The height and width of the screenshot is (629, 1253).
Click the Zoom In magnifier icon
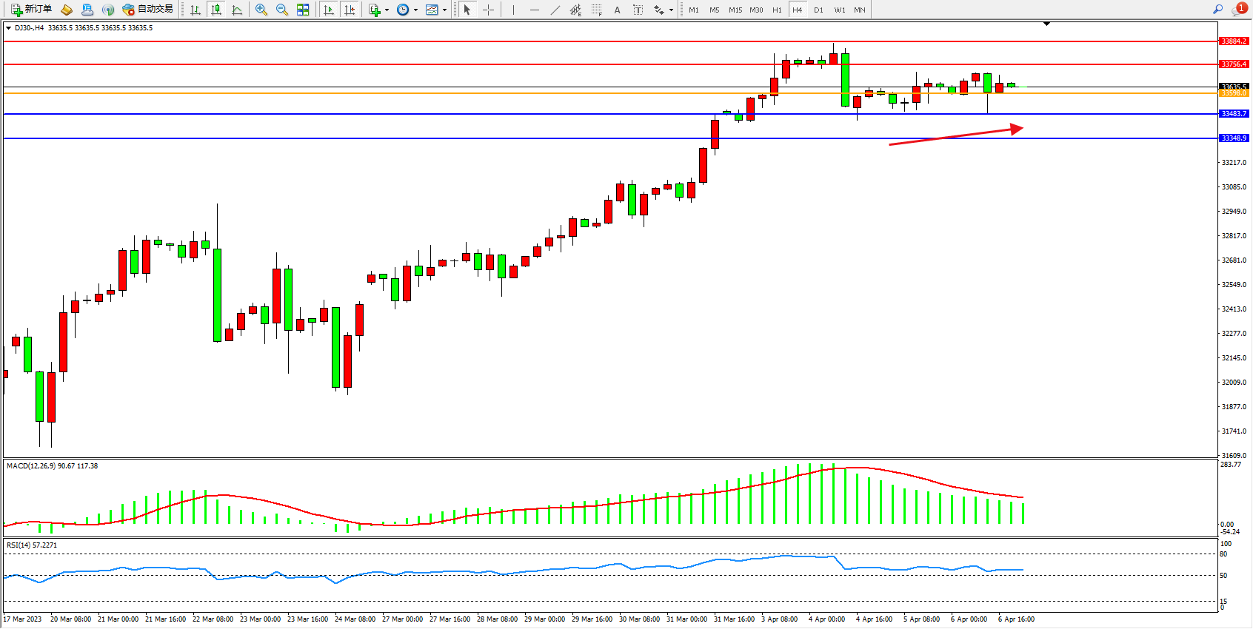(261, 10)
